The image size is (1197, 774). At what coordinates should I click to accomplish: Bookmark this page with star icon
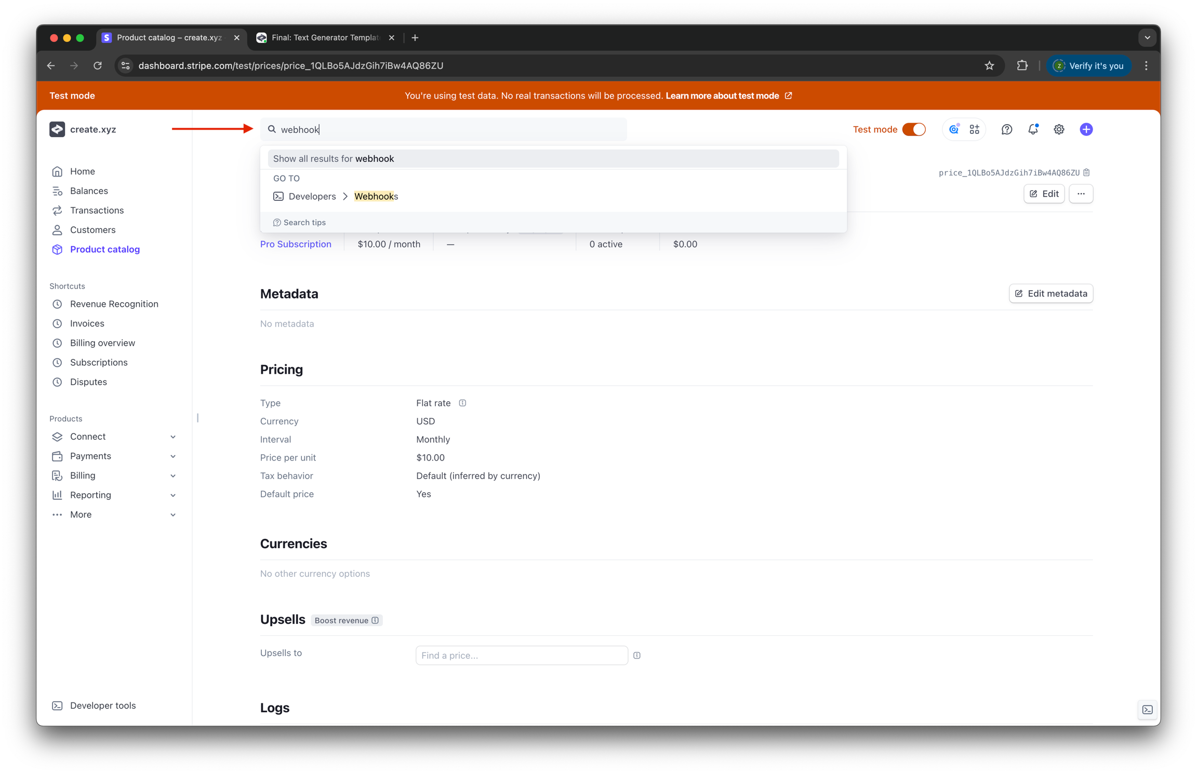(x=989, y=65)
